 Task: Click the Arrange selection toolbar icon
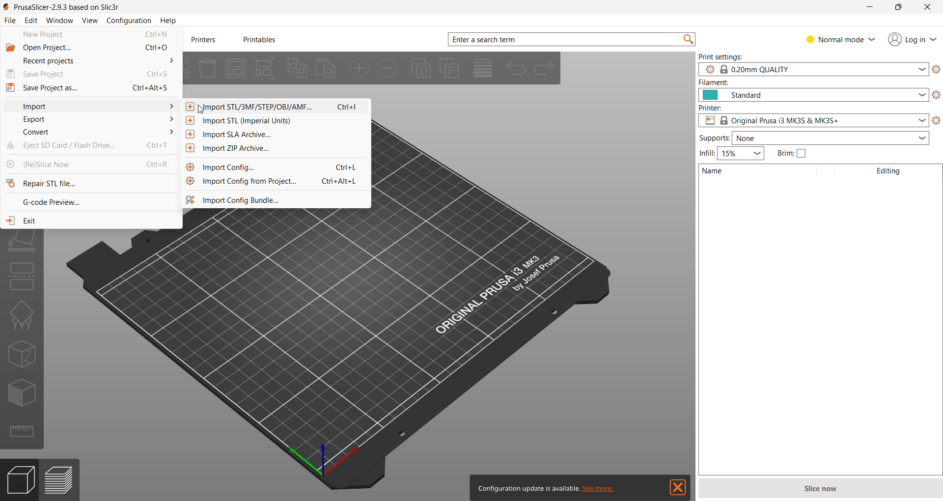tap(264, 68)
